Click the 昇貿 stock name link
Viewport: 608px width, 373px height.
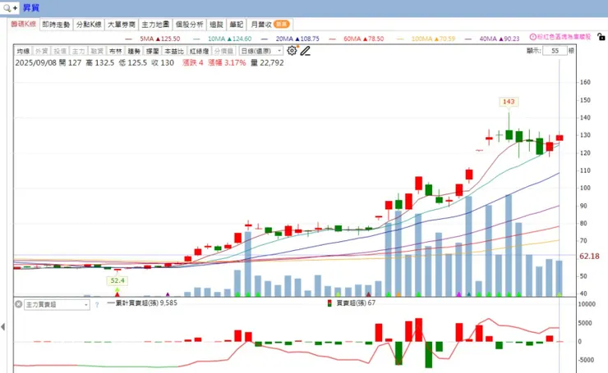click(31, 7)
